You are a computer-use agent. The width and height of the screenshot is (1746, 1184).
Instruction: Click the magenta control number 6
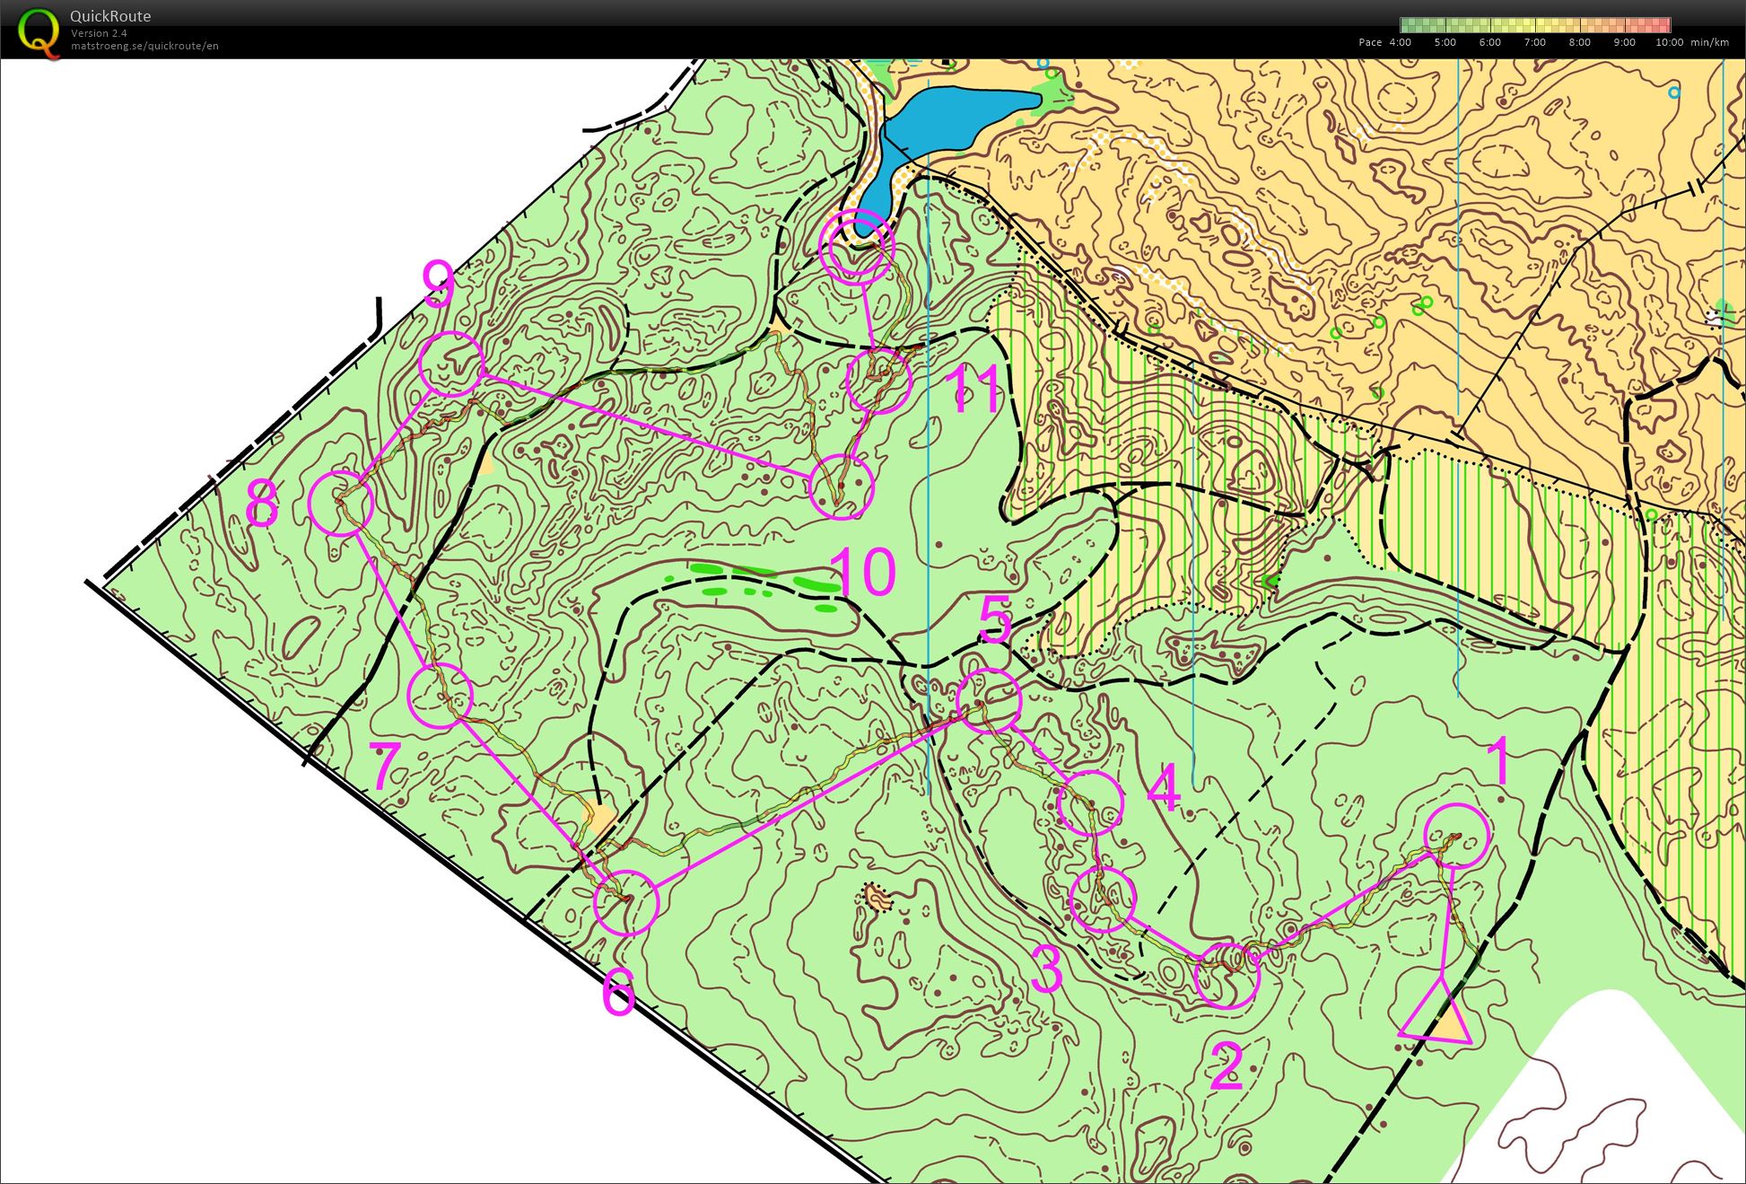pyautogui.click(x=618, y=991)
